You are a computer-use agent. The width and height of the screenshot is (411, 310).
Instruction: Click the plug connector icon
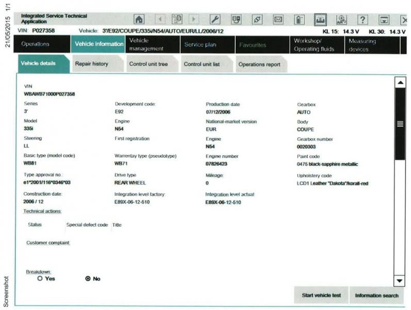click(x=257, y=20)
